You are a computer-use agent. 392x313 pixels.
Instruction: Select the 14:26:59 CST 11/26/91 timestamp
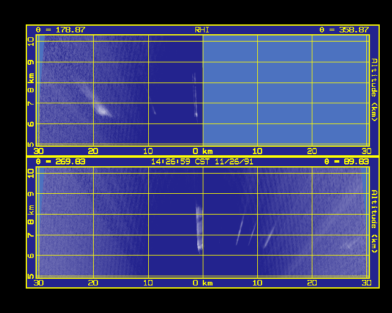pyautogui.click(x=202, y=162)
